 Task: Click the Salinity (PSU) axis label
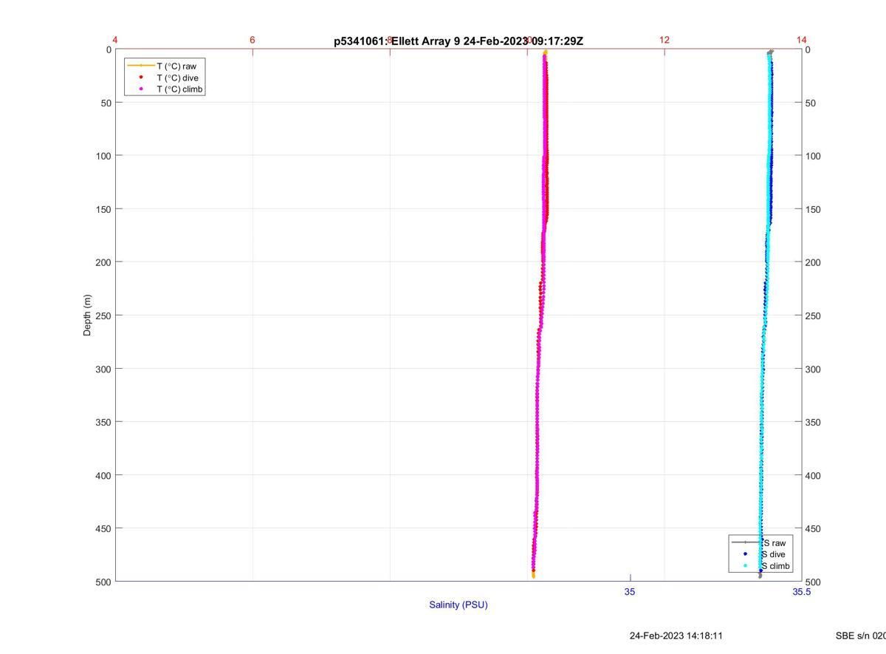pos(459,604)
